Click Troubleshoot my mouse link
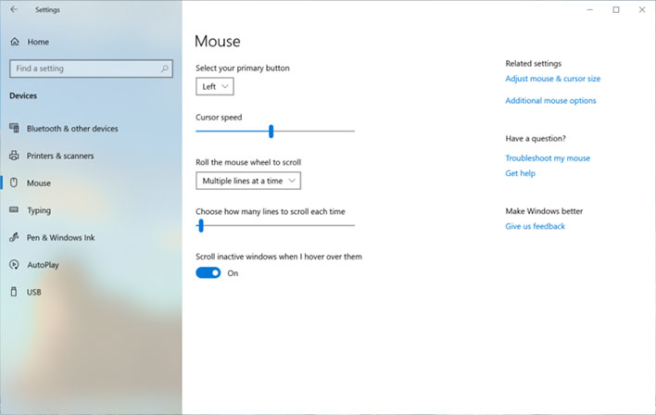The width and height of the screenshot is (656, 415). tap(548, 158)
